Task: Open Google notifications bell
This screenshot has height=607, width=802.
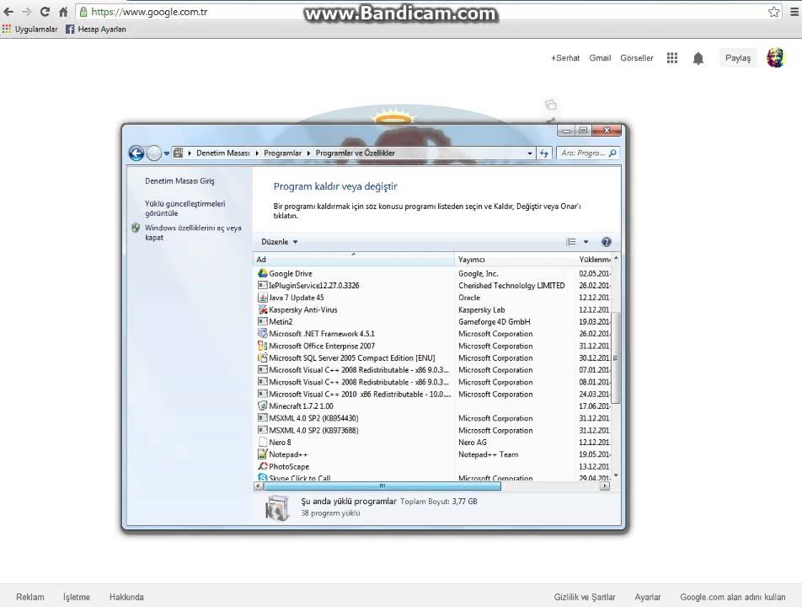Action: pos(698,58)
